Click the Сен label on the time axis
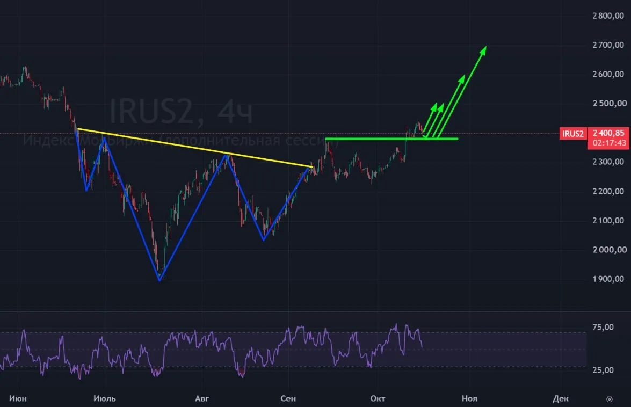 (288, 398)
